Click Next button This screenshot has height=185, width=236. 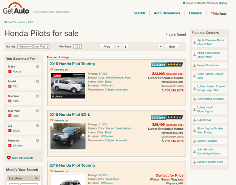172,47
